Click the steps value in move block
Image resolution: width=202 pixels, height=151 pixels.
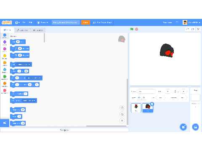(18, 42)
